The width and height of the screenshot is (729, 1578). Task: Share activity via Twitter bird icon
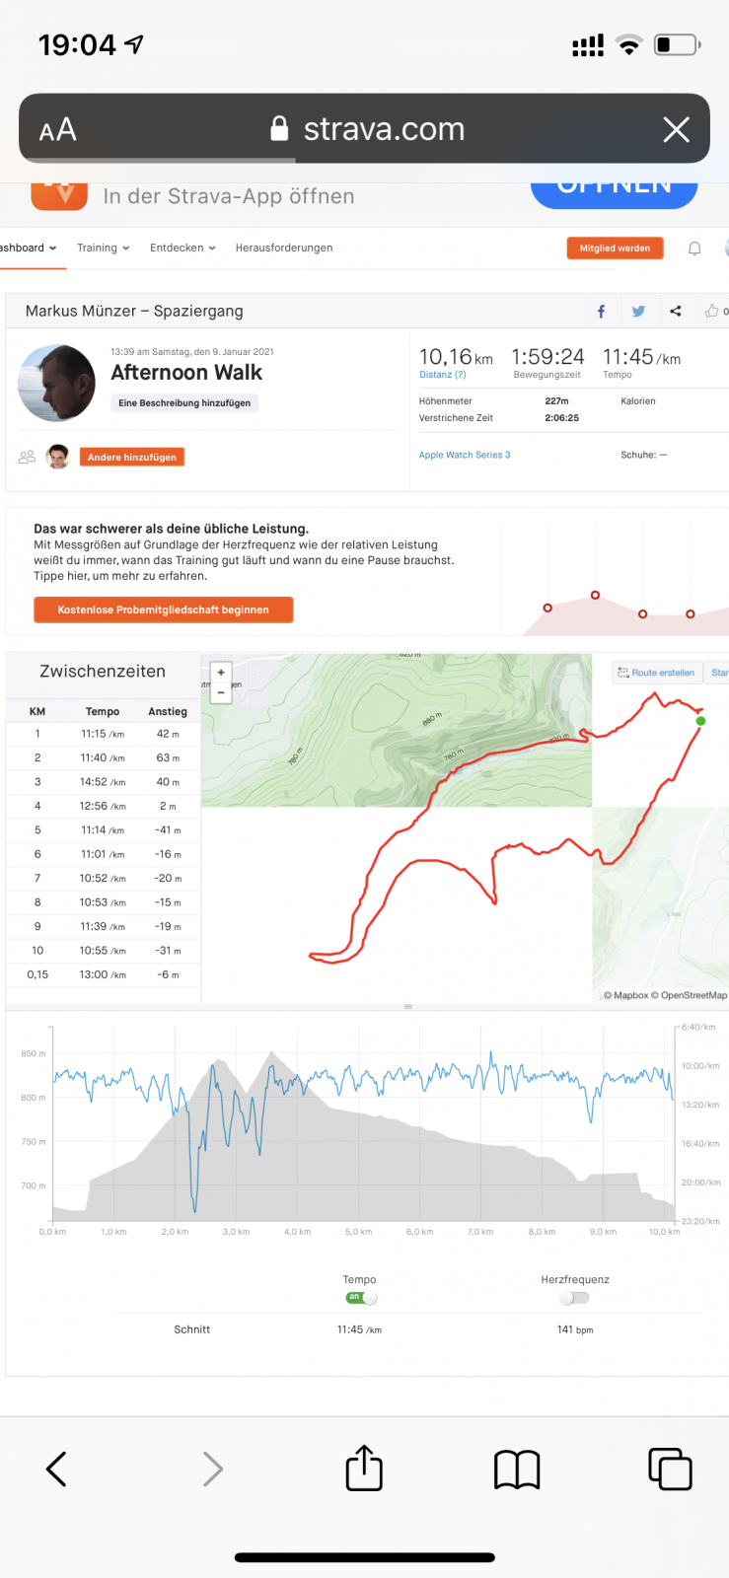point(638,312)
